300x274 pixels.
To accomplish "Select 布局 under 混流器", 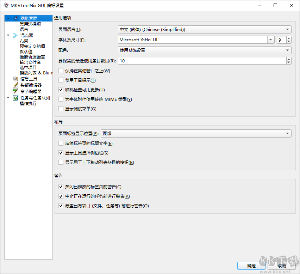I will [x=24, y=41].
